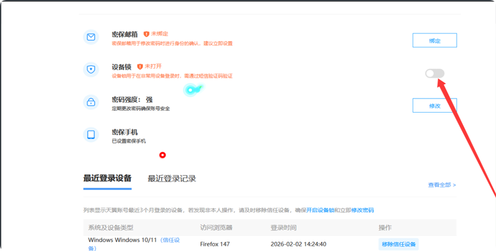Click the 操作 column header
Viewport: 496px width, 251px height.
[385, 228]
